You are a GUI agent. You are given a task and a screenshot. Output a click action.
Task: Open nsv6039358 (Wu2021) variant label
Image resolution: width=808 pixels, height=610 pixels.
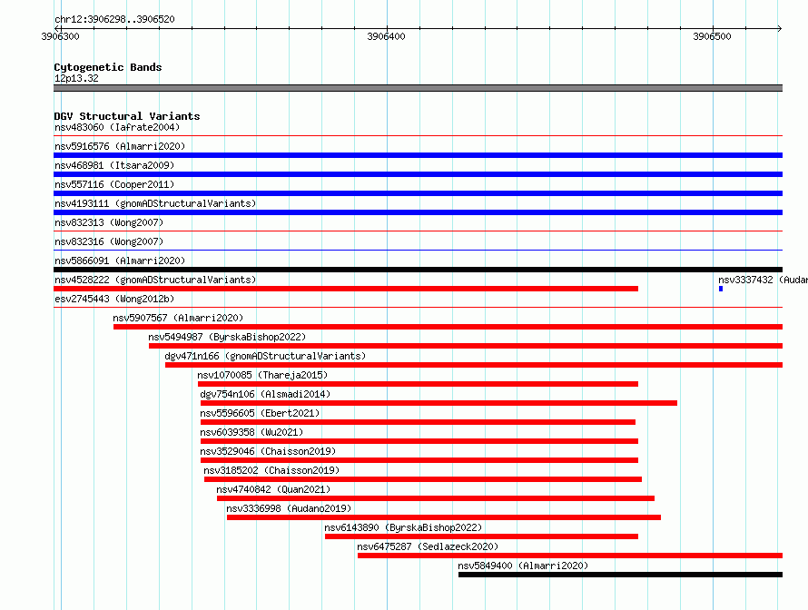(251, 432)
